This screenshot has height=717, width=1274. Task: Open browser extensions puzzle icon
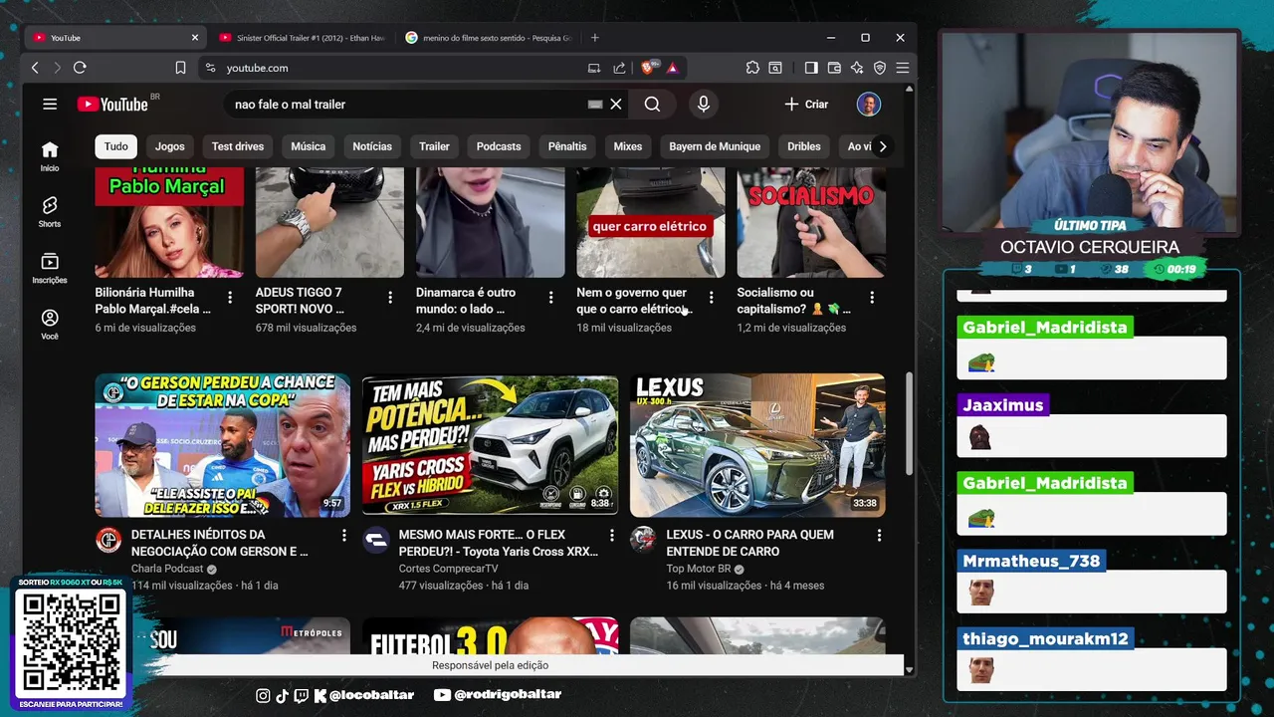(x=752, y=68)
